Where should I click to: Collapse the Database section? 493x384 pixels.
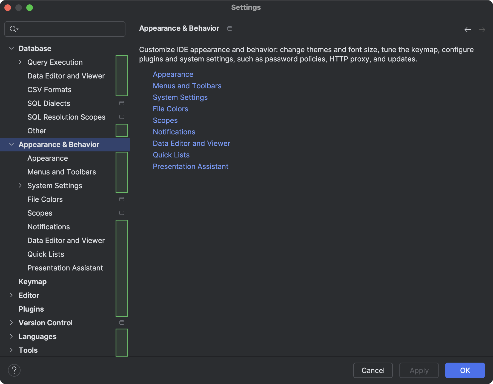click(x=11, y=48)
